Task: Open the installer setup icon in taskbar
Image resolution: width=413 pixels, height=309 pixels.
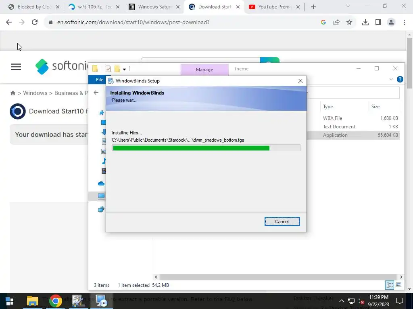Action: (x=101, y=301)
